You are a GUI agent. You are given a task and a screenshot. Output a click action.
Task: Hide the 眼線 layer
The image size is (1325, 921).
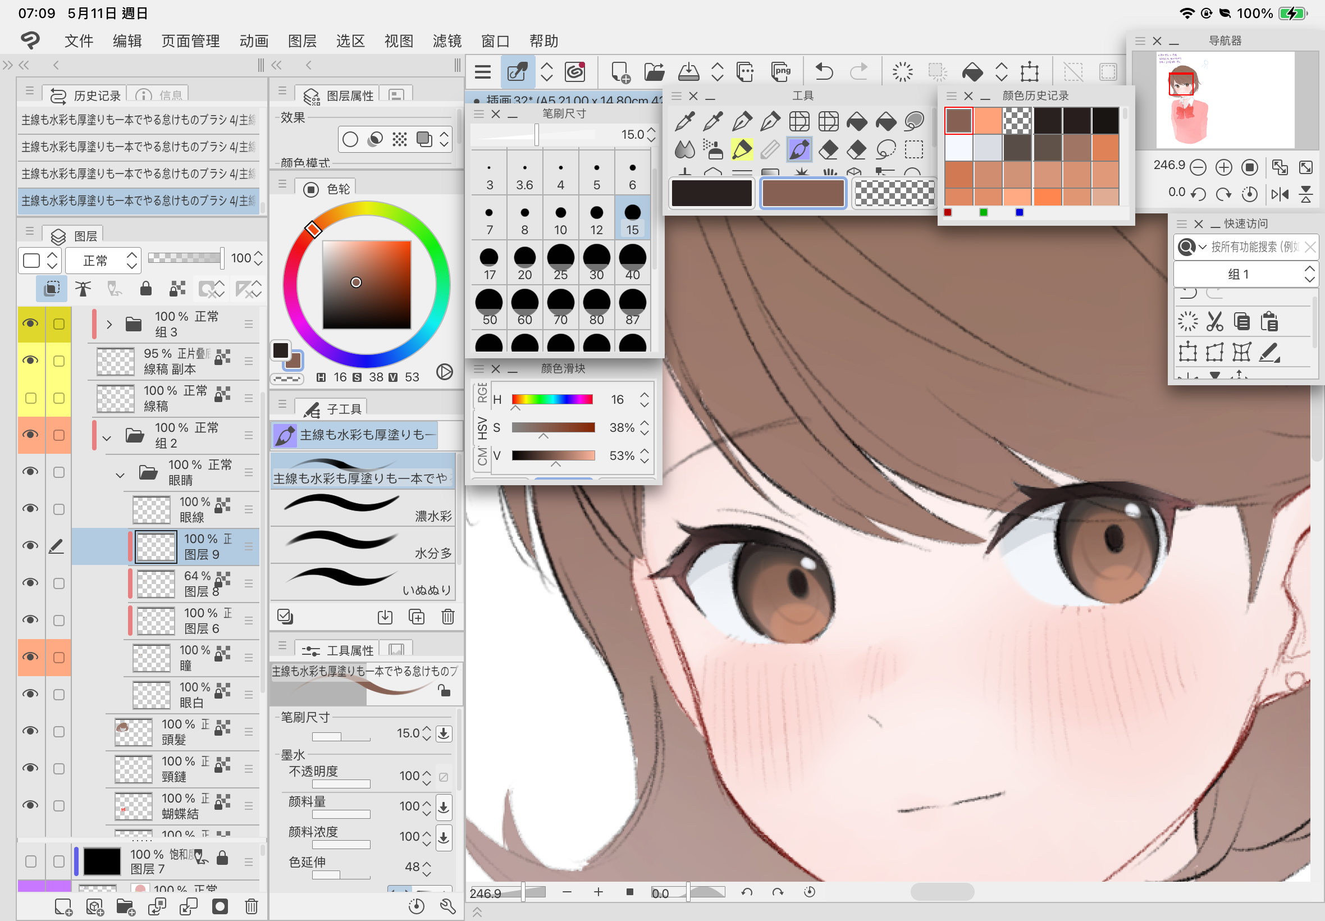30,508
